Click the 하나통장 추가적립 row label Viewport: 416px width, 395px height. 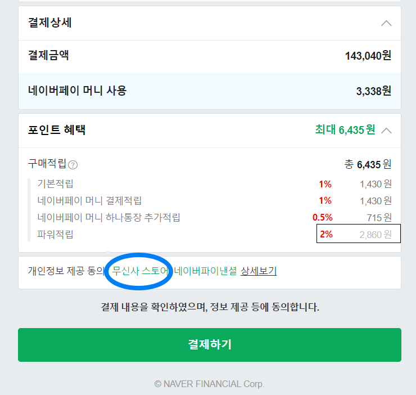point(108,217)
